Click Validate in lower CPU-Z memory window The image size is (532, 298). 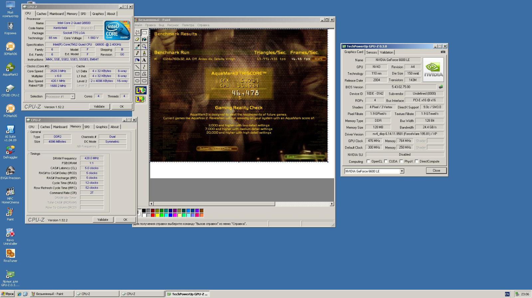click(103, 219)
